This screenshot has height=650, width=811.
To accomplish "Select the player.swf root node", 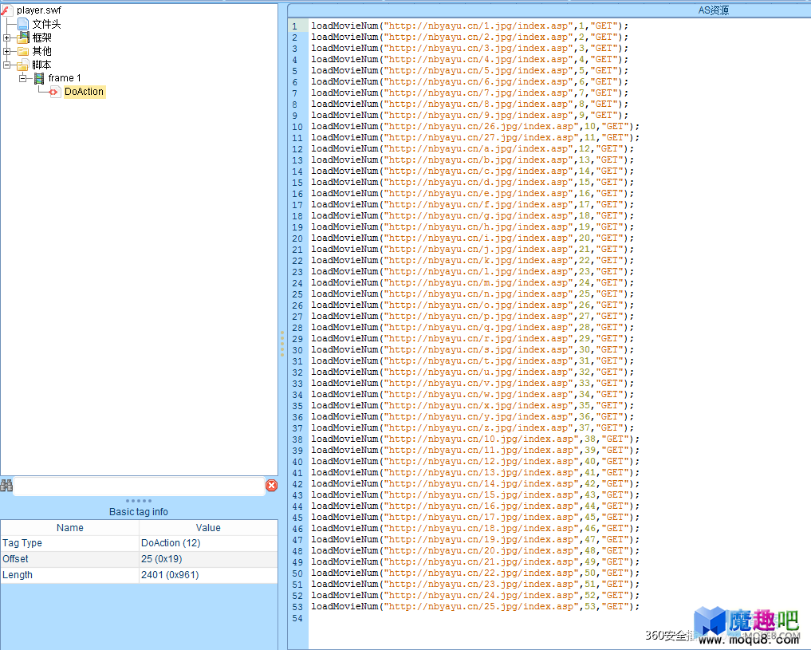I will pyautogui.click(x=39, y=10).
